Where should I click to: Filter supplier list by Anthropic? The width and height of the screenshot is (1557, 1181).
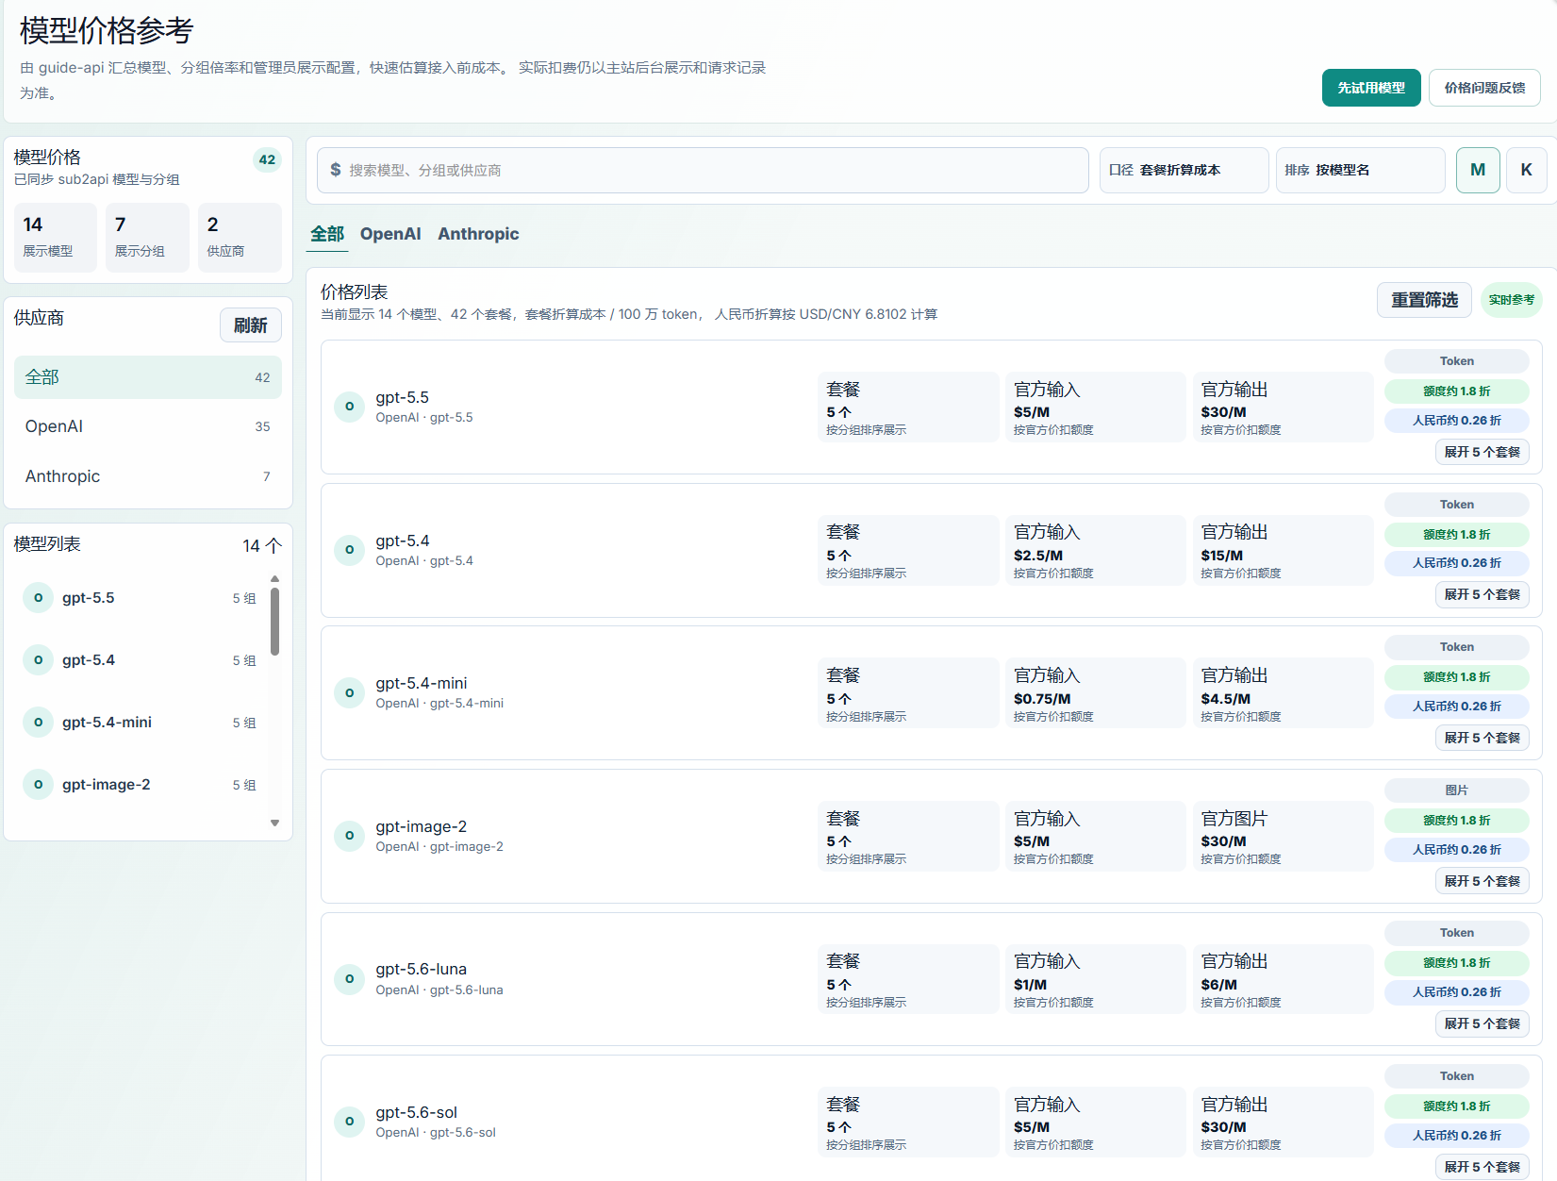148,476
